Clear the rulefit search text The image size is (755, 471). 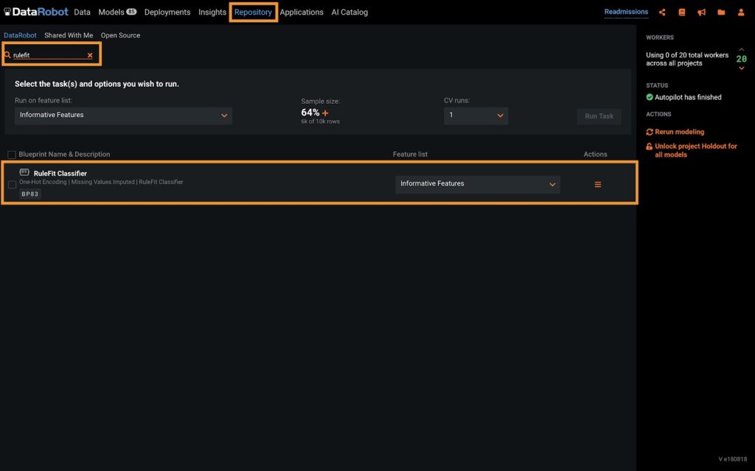90,55
